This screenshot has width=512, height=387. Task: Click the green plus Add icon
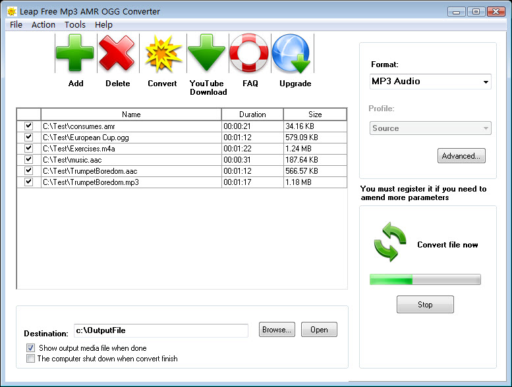[74, 53]
